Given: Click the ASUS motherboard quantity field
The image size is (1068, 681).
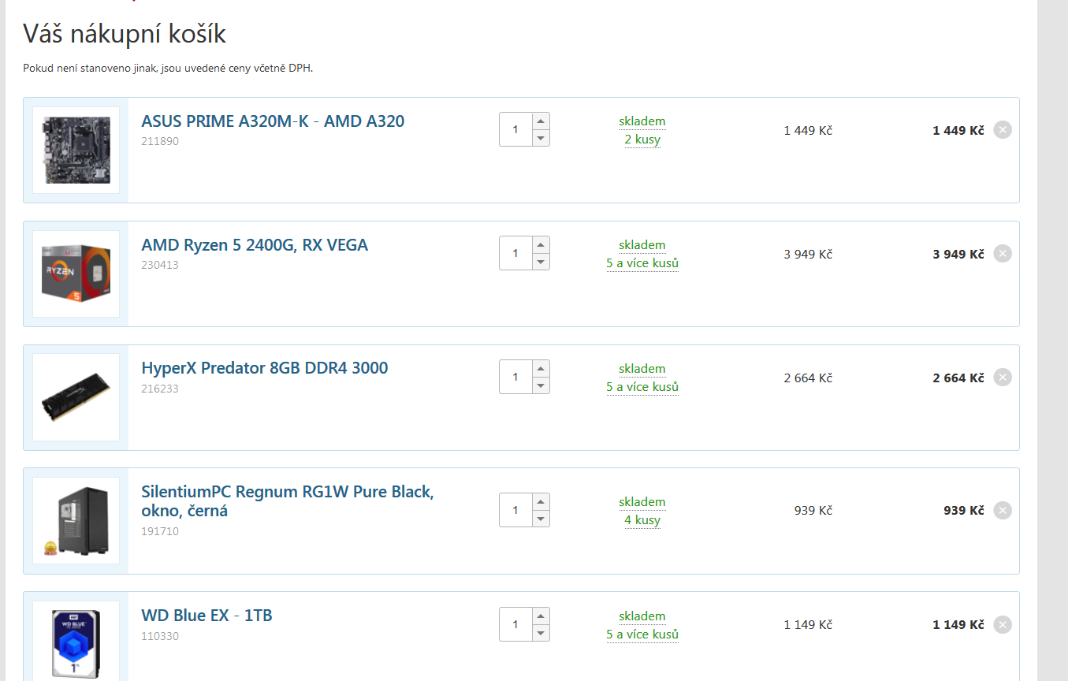Looking at the screenshot, I should (x=515, y=129).
